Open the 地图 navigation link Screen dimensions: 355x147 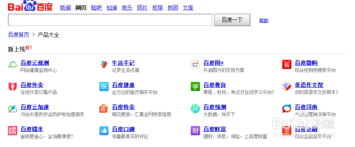(x=173, y=8)
